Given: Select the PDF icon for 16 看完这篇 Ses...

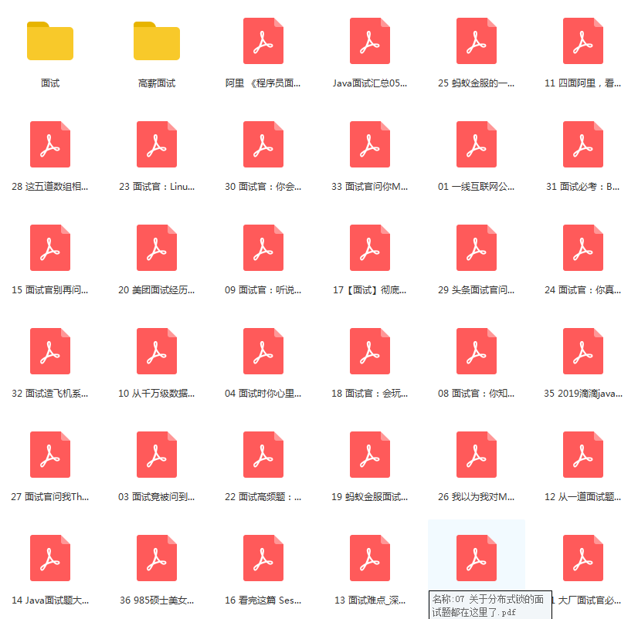Looking at the screenshot, I should 263,557.
